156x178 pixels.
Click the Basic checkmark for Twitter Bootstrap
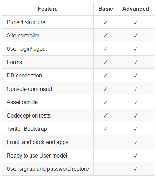(105, 129)
